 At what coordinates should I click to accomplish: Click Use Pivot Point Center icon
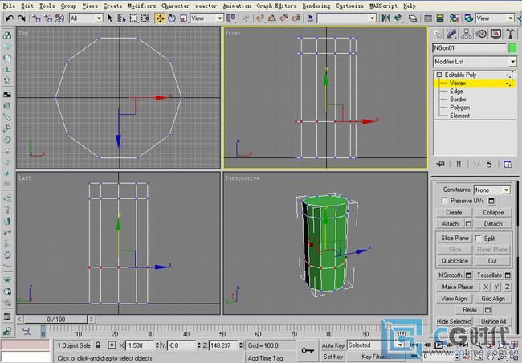click(230, 18)
